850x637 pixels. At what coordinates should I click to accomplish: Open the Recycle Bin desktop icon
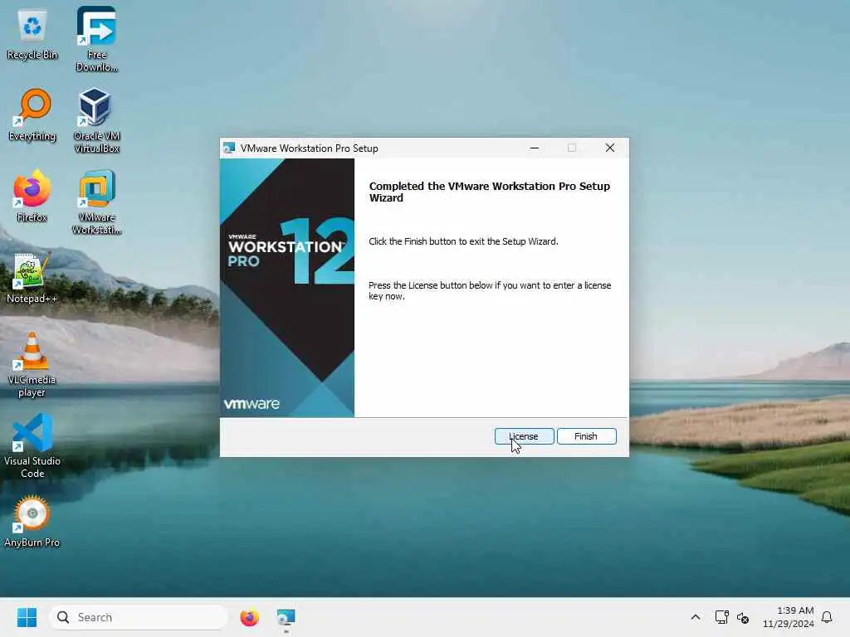[32, 35]
